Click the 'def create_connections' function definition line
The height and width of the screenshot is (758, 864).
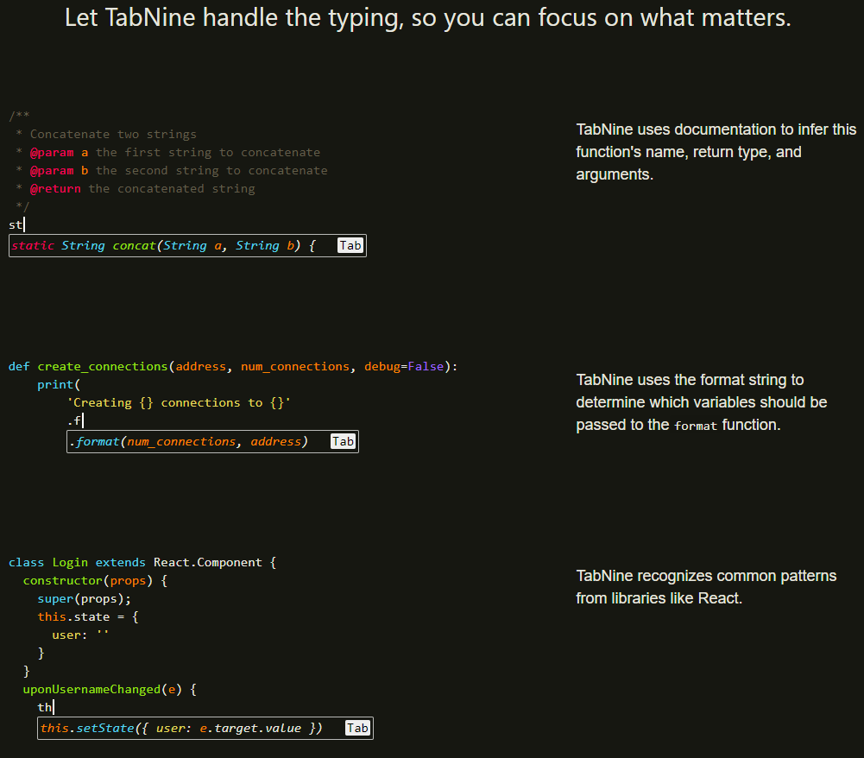(x=233, y=366)
